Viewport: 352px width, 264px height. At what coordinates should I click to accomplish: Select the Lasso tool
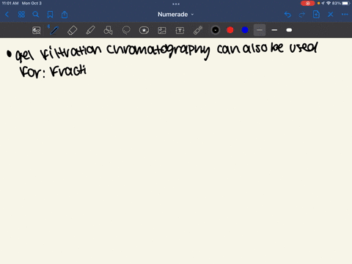[x=126, y=30]
